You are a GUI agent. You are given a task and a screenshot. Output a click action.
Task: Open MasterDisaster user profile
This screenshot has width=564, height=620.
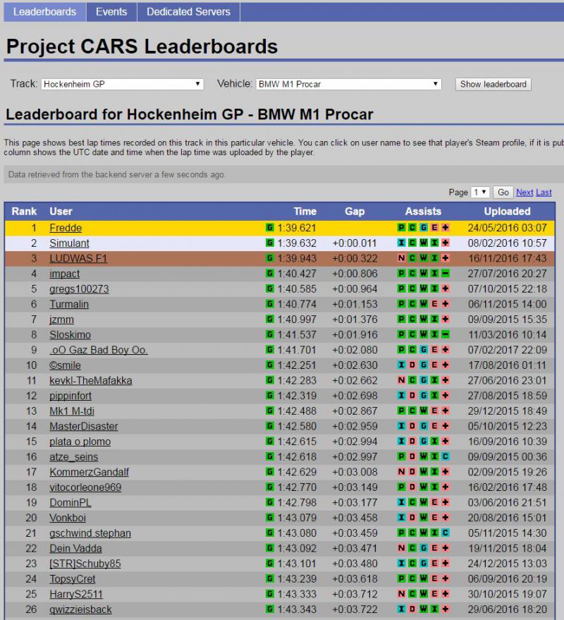(84, 426)
